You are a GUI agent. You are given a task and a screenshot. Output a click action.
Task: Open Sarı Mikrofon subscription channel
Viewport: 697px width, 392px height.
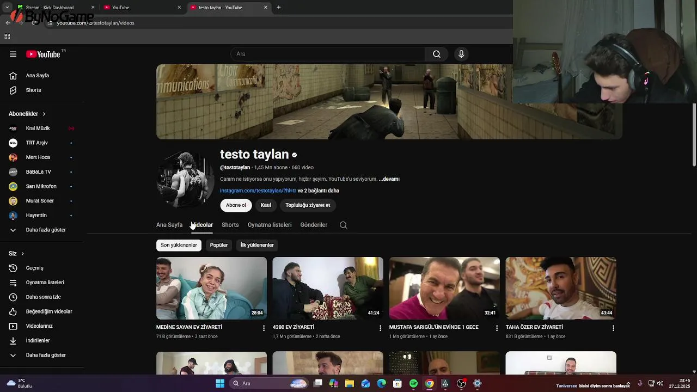point(42,186)
